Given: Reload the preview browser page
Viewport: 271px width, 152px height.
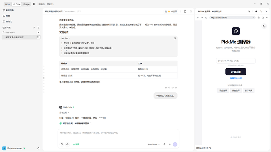Looking at the screenshot, I should 206,18.
